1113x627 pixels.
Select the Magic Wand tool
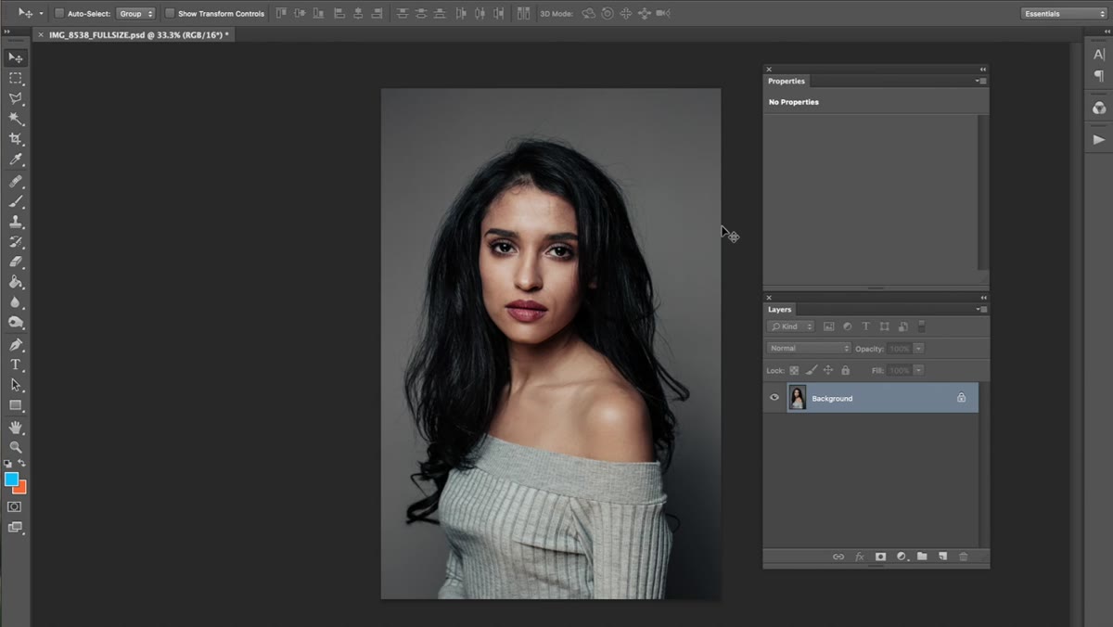coord(16,119)
